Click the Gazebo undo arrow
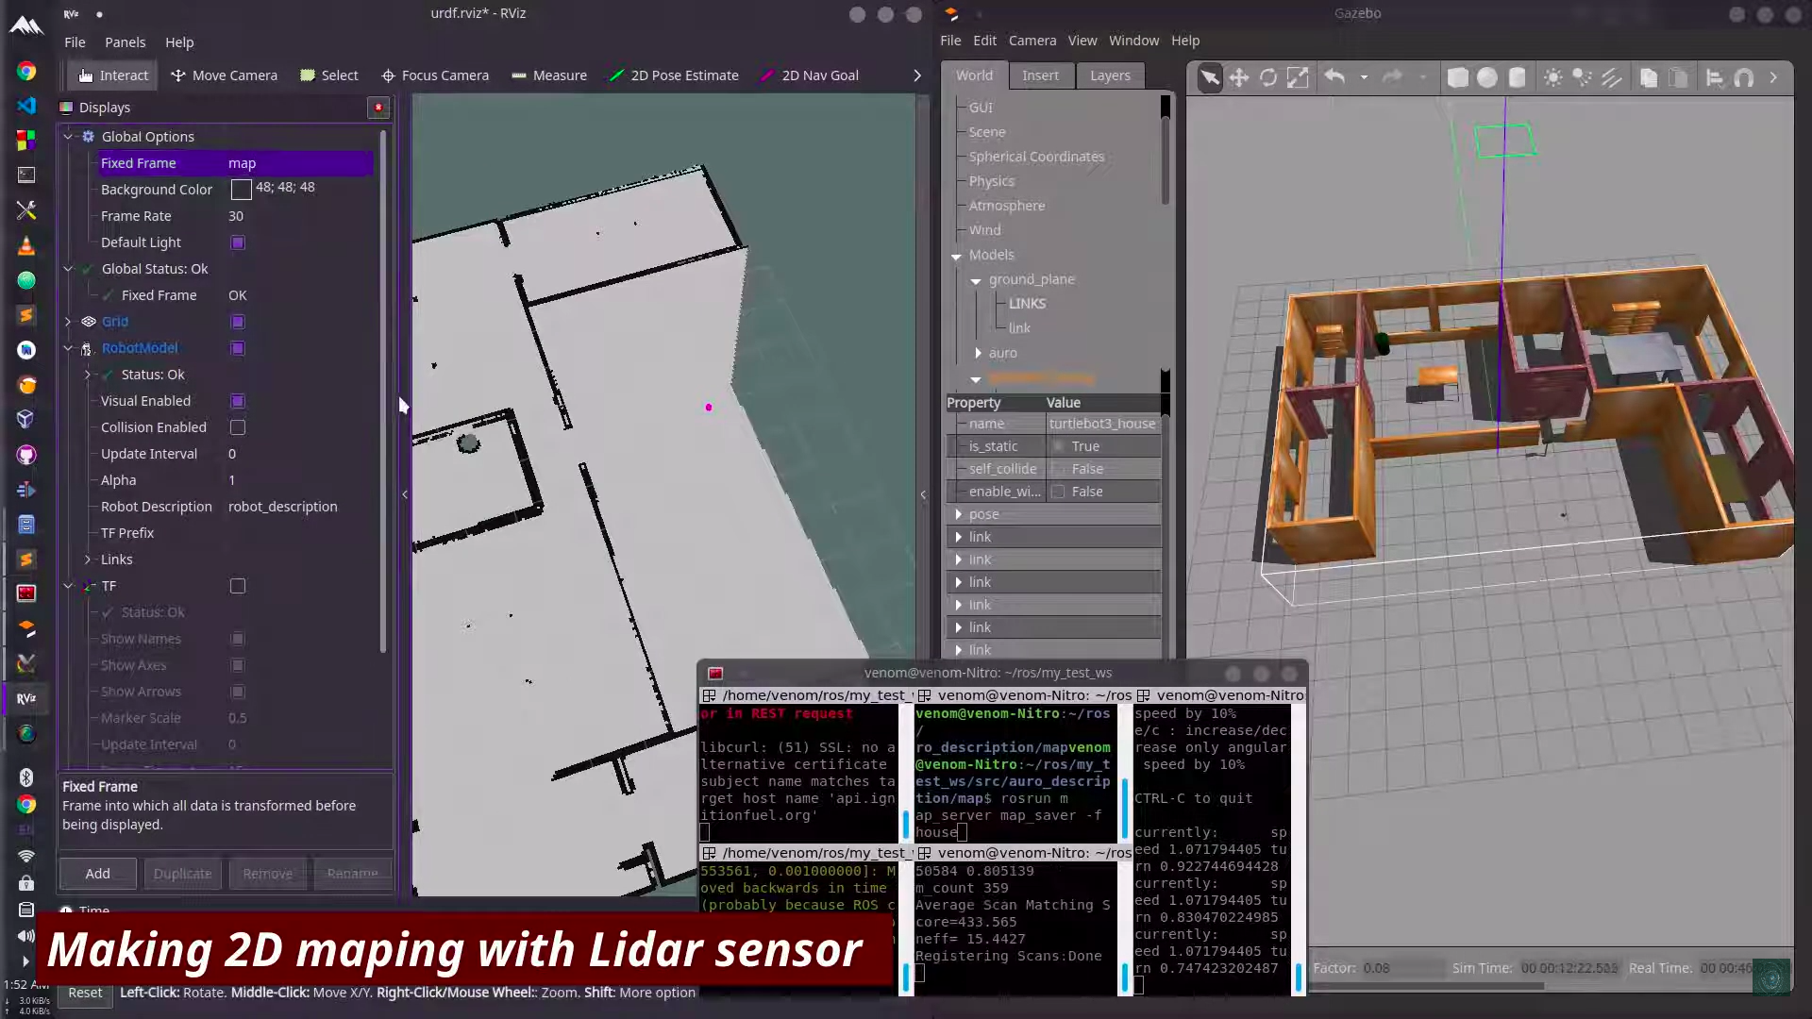The width and height of the screenshot is (1812, 1019). (x=1334, y=77)
